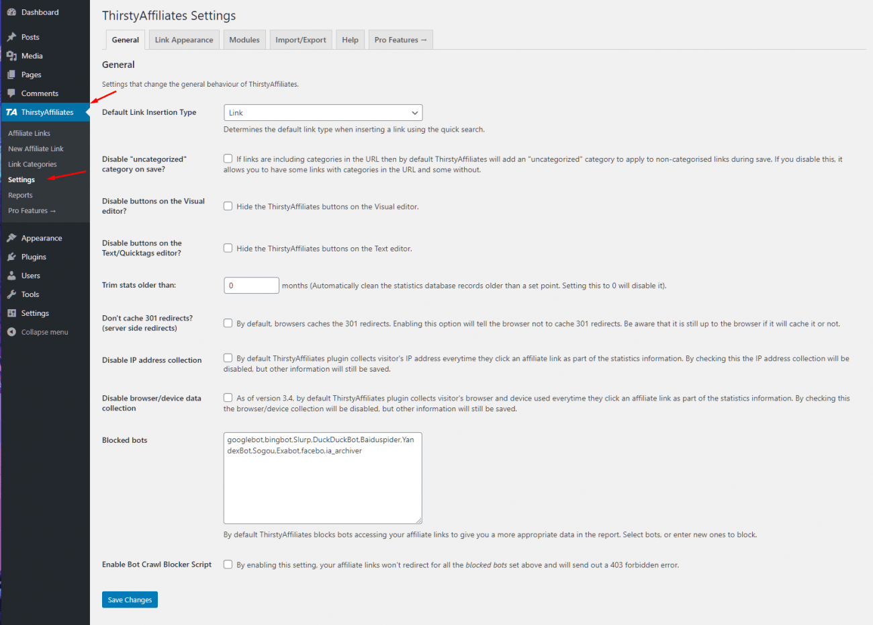
Task: Open Users menu label
Action: [31, 276]
